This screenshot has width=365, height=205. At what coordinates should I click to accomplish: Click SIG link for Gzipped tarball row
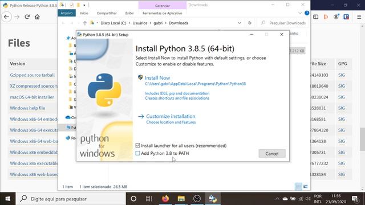click(341, 75)
